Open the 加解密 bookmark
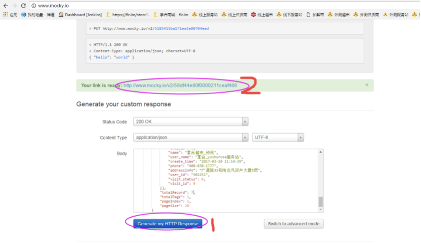 pyautogui.click(x=315, y=15)
